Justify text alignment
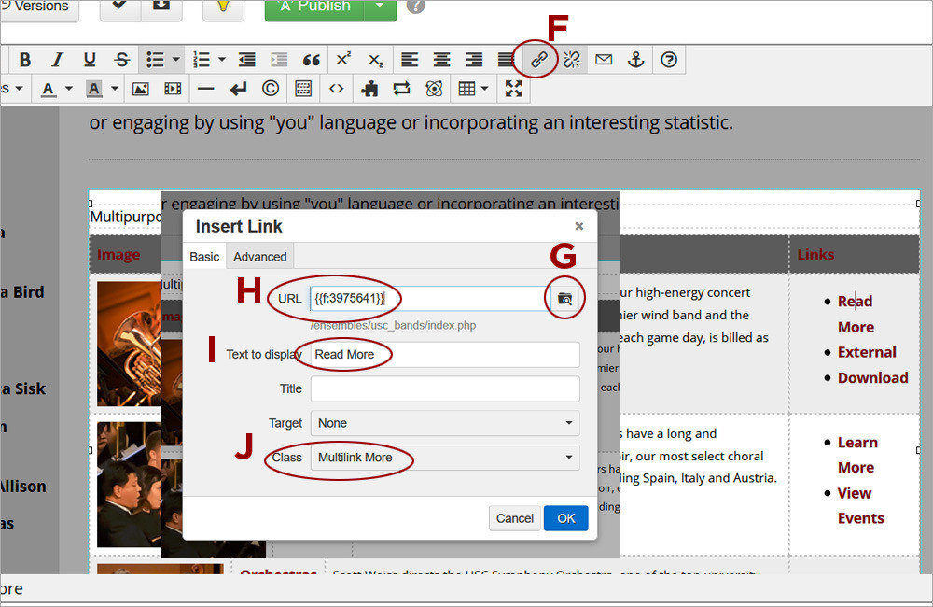The height and width of the screenshot is (607, 933). (506, 60)
